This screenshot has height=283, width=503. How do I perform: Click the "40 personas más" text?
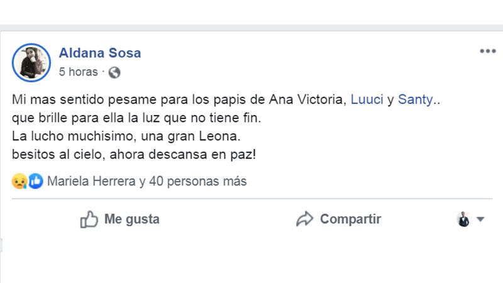point(198,182)
